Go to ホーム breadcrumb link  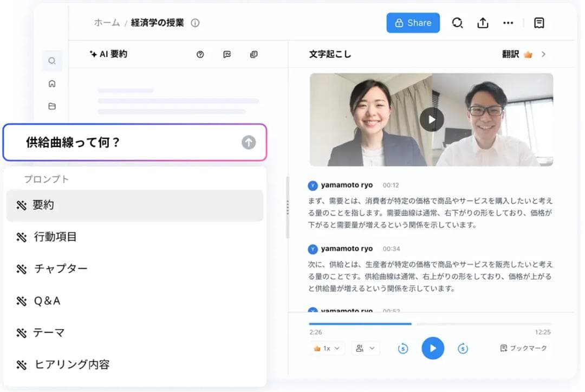(x=107, y=23)
